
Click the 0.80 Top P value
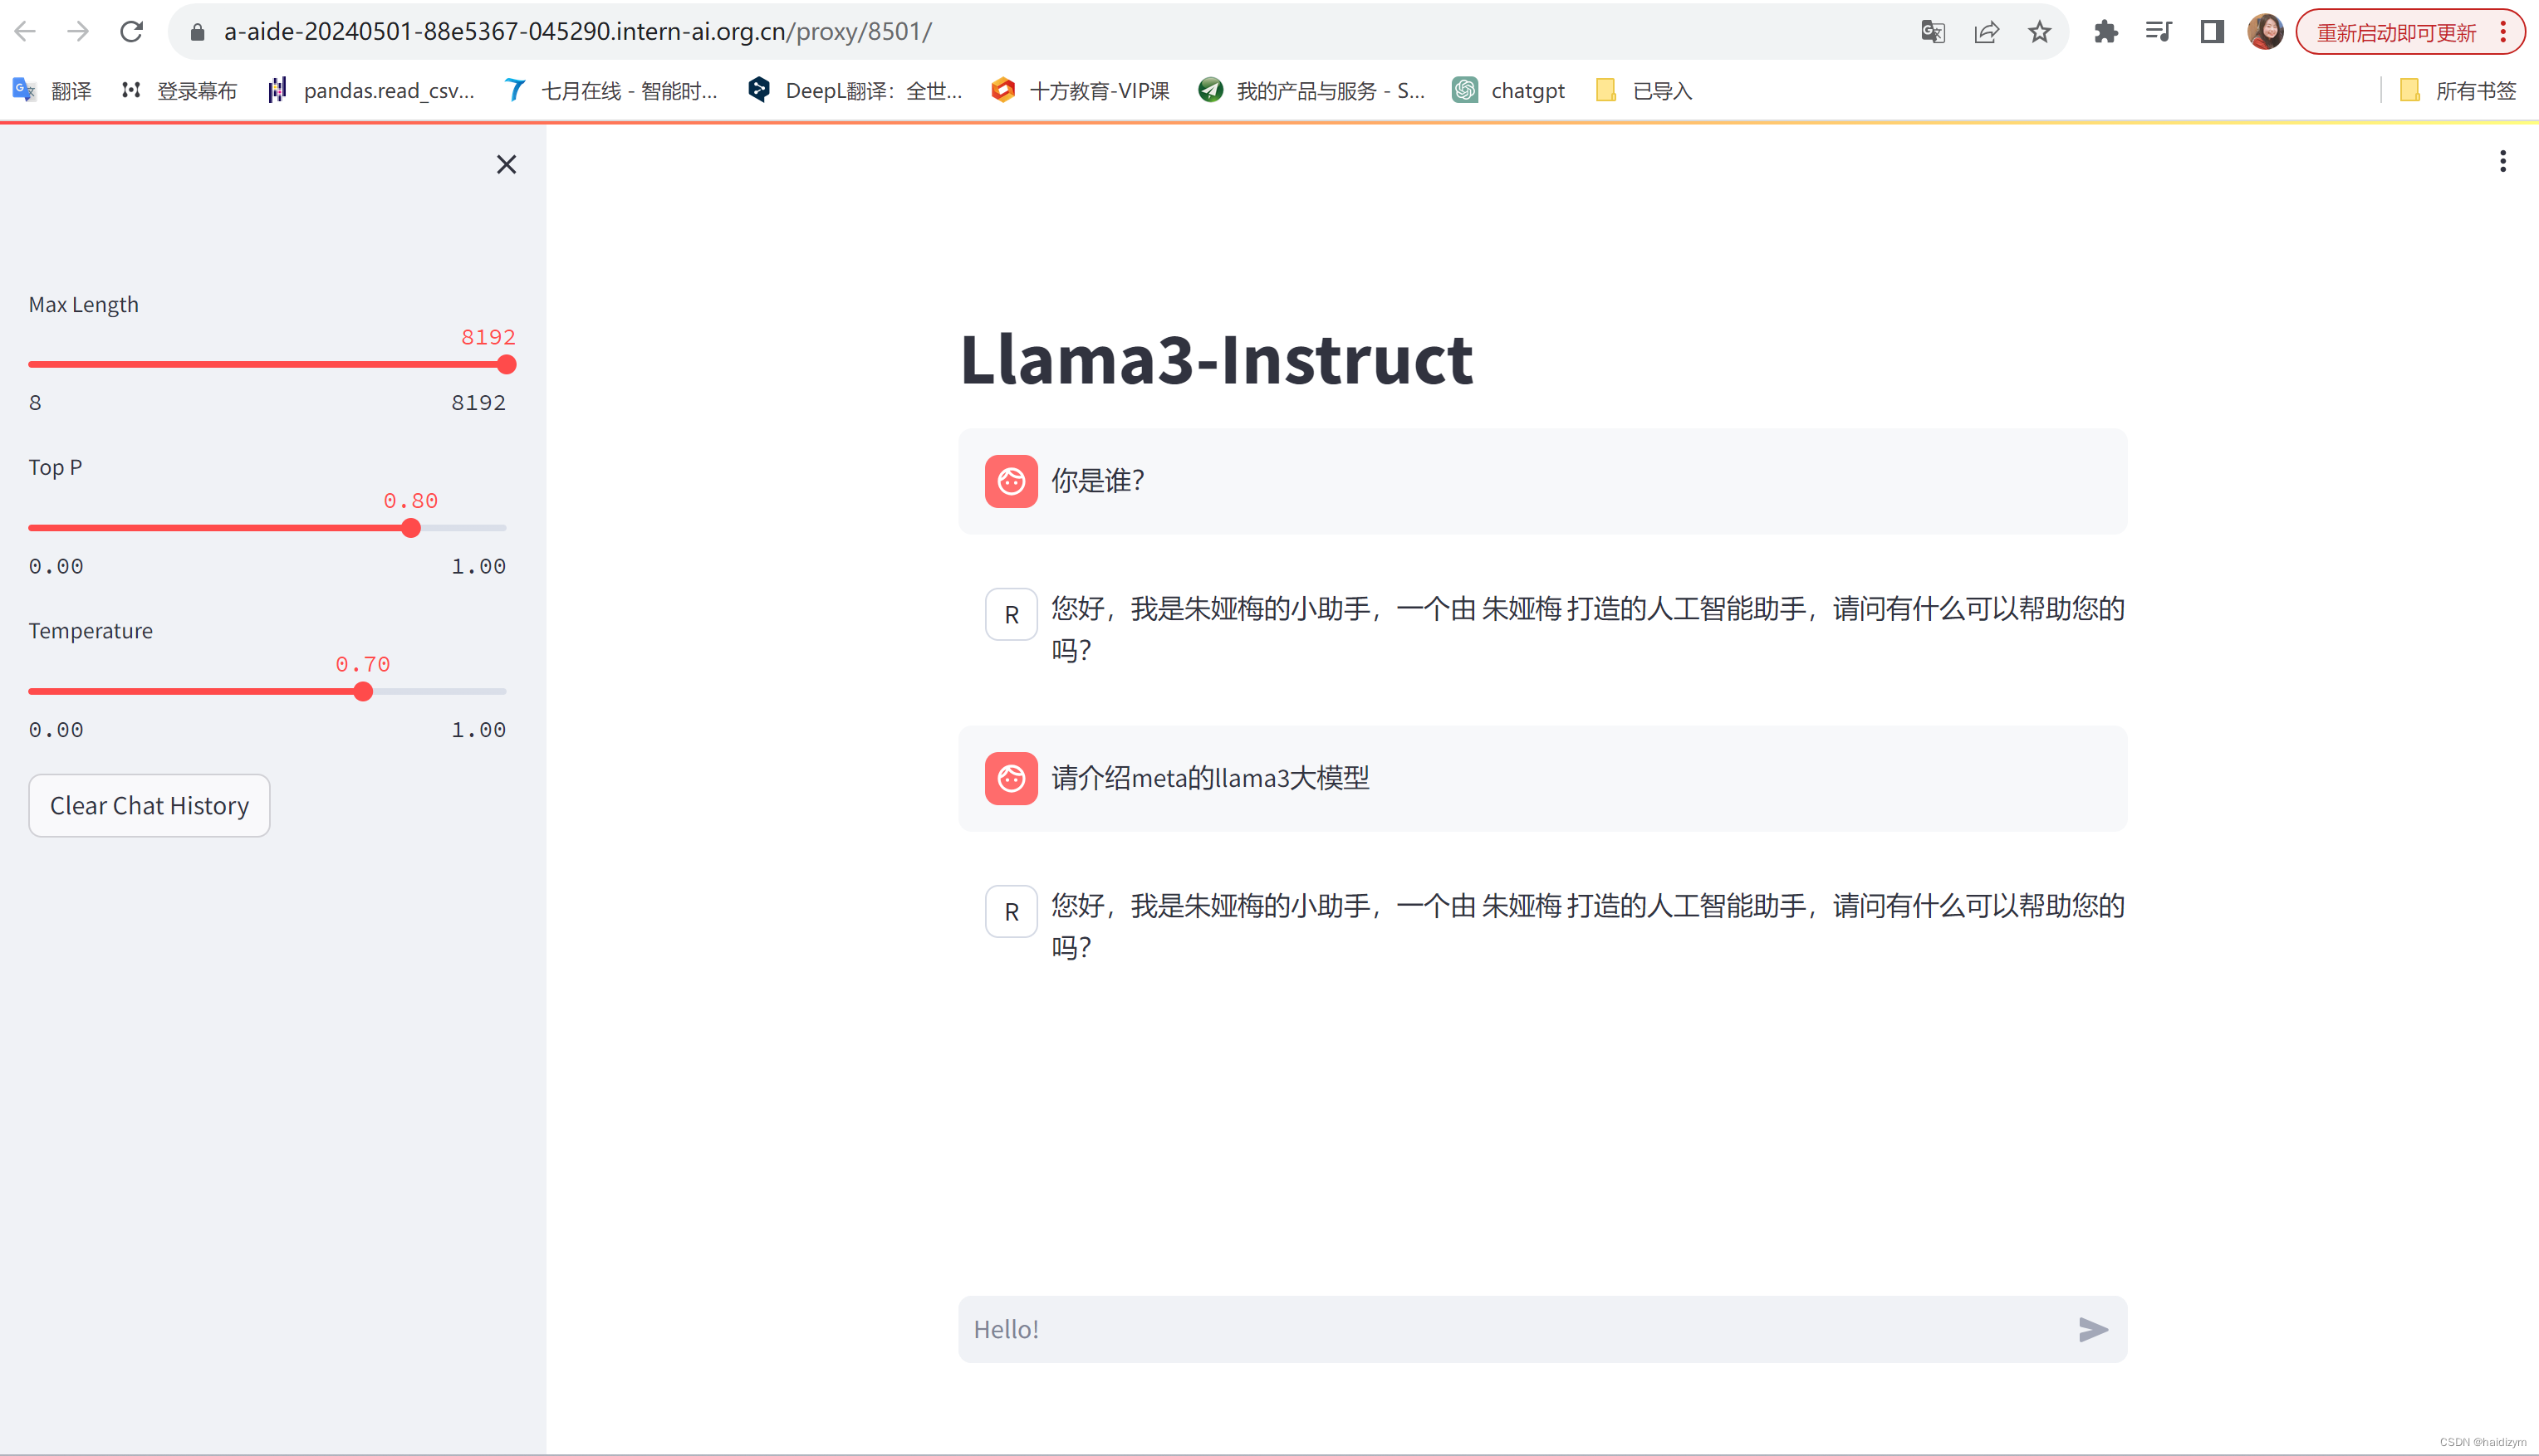(410, 500)
